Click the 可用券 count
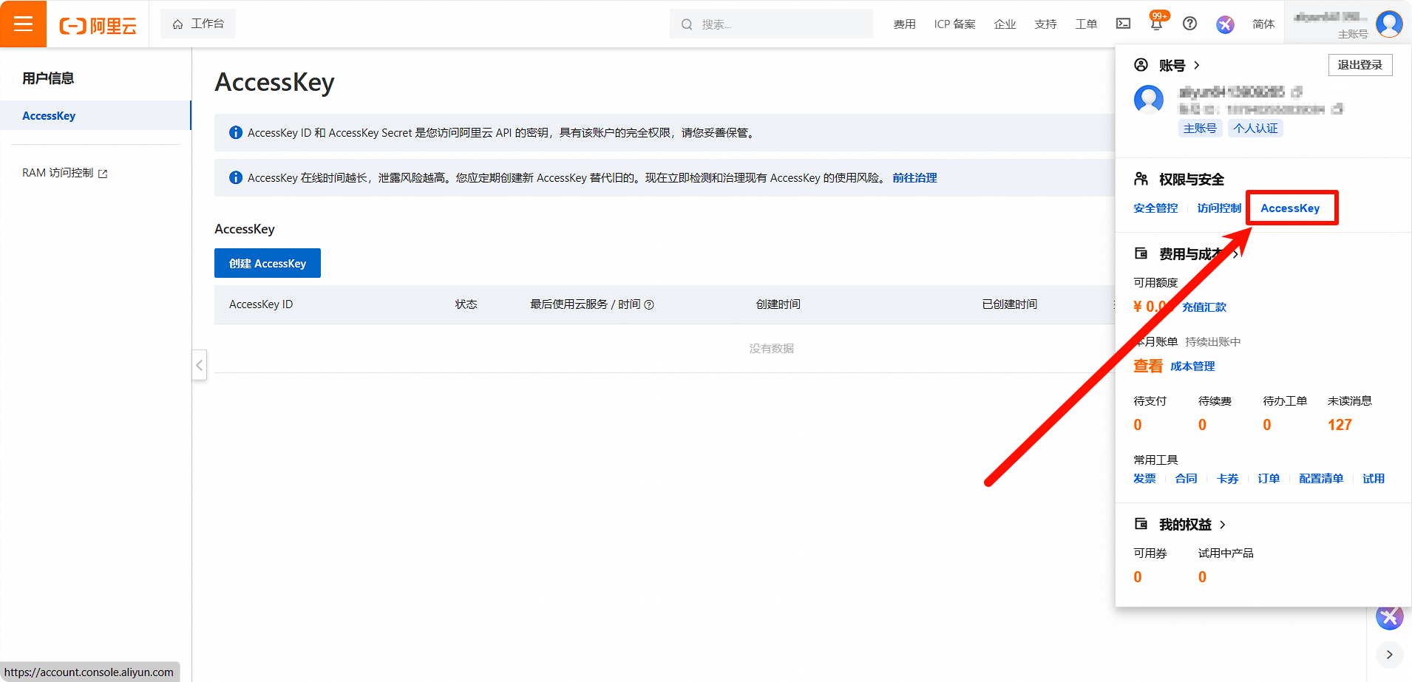The height and width of the screenshot is (682, 1412). 1138,577
